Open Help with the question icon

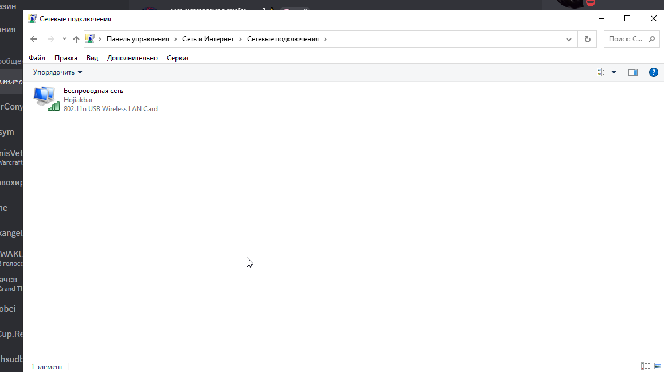654,72
